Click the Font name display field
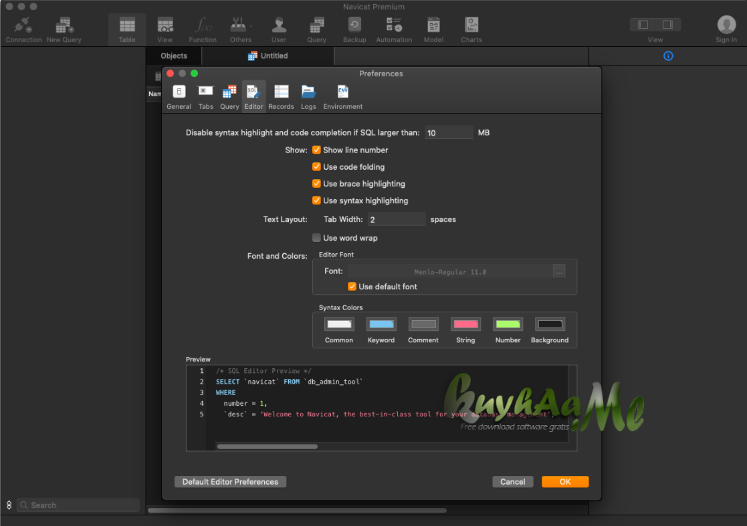Image resolution: width=747 pixels, height=526 pixels. (x=450, y=272)
